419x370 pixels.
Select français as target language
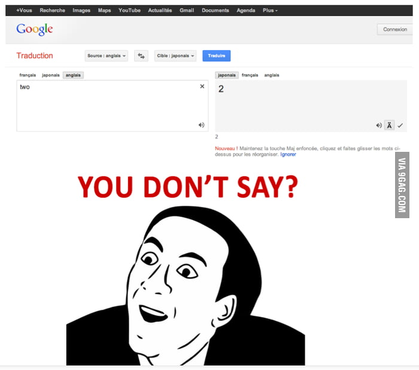pos(250,75)
